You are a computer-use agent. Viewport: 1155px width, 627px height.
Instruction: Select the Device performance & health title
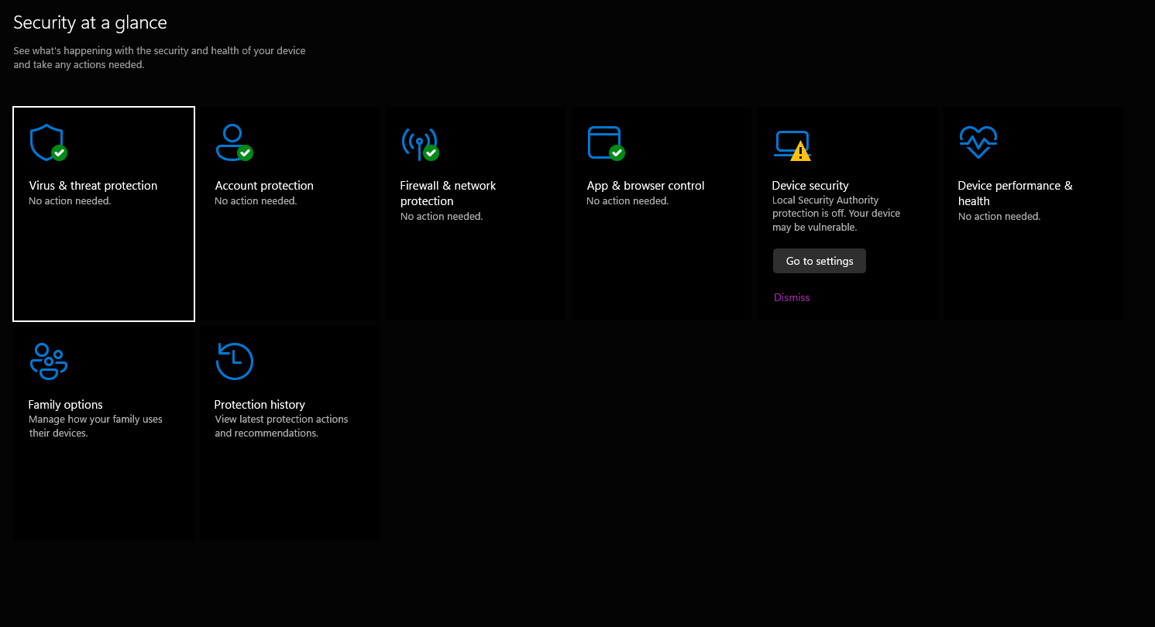(x=1015, y=193)
